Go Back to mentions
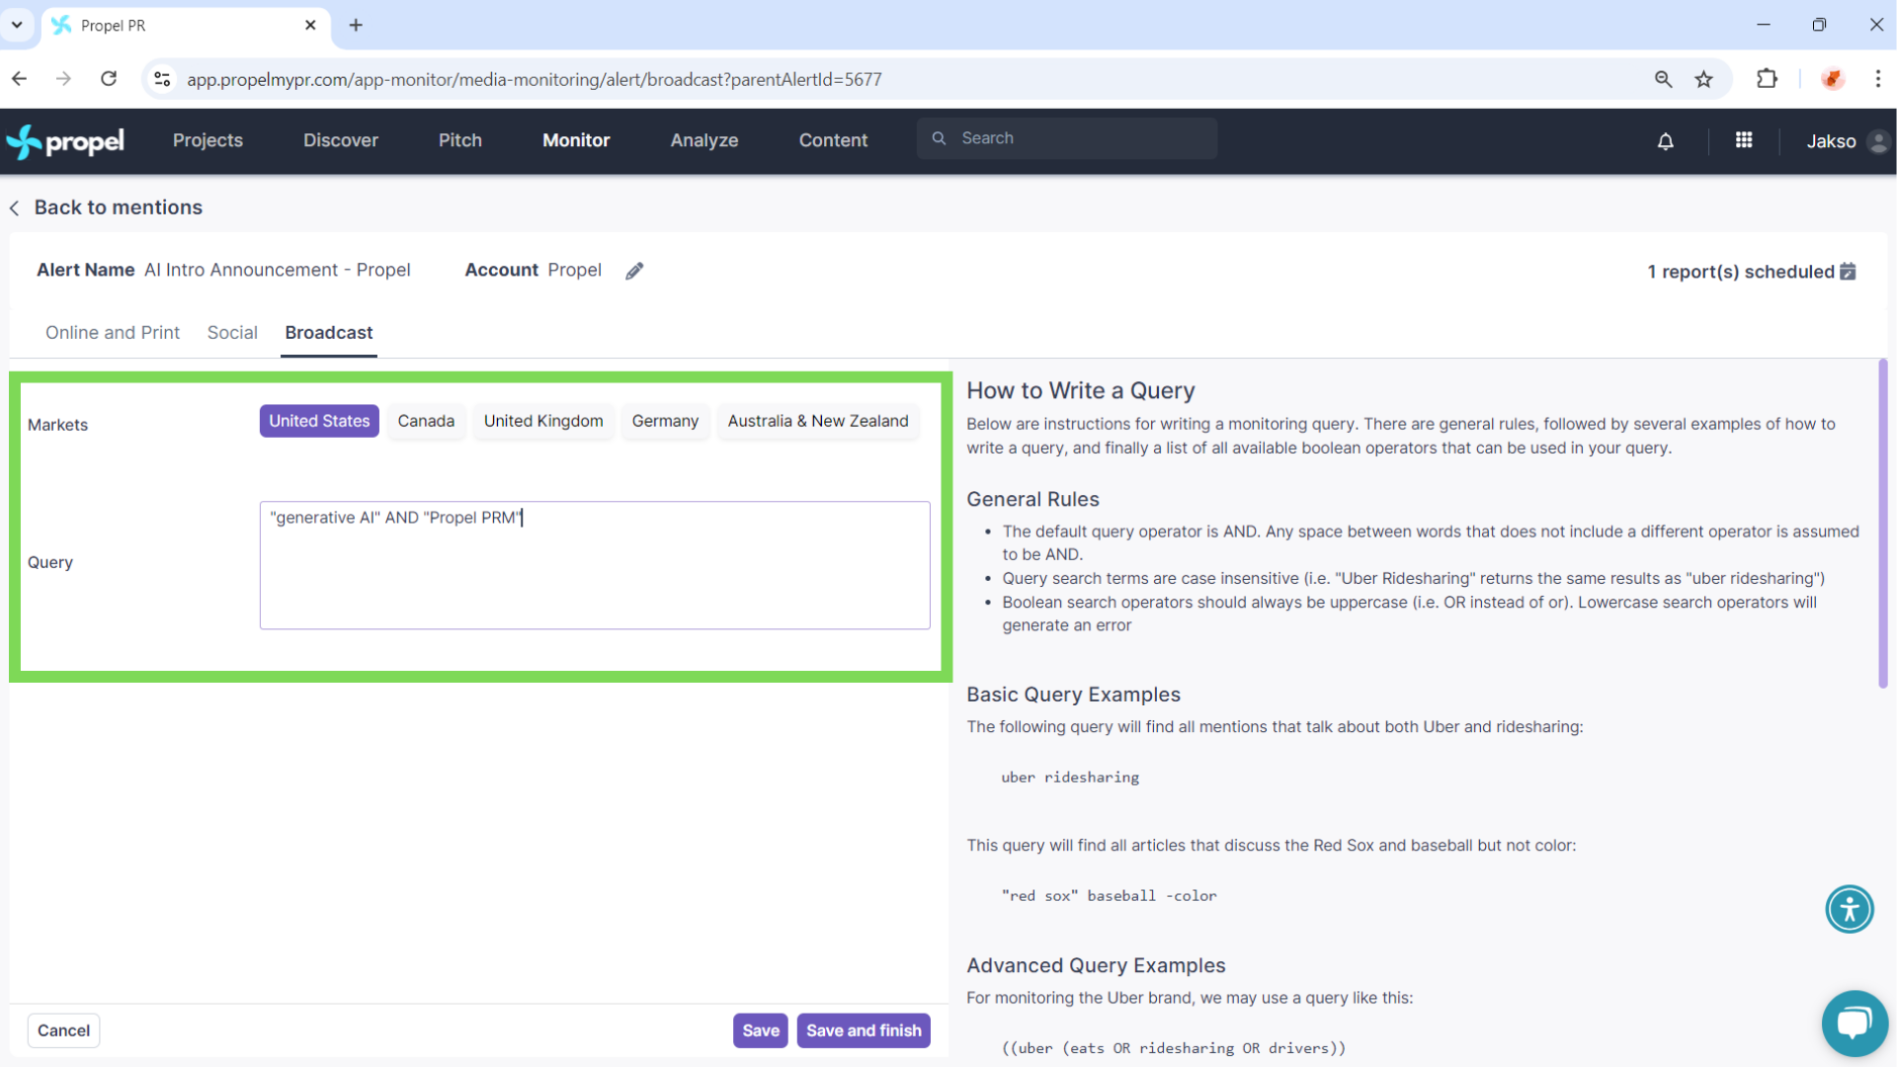The width and height of the screenshot is (1897, 1067). click(x=119, y=207)
